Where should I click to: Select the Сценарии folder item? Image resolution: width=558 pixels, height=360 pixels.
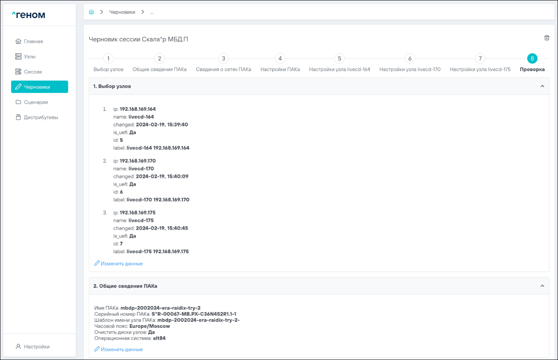(35, 102)
